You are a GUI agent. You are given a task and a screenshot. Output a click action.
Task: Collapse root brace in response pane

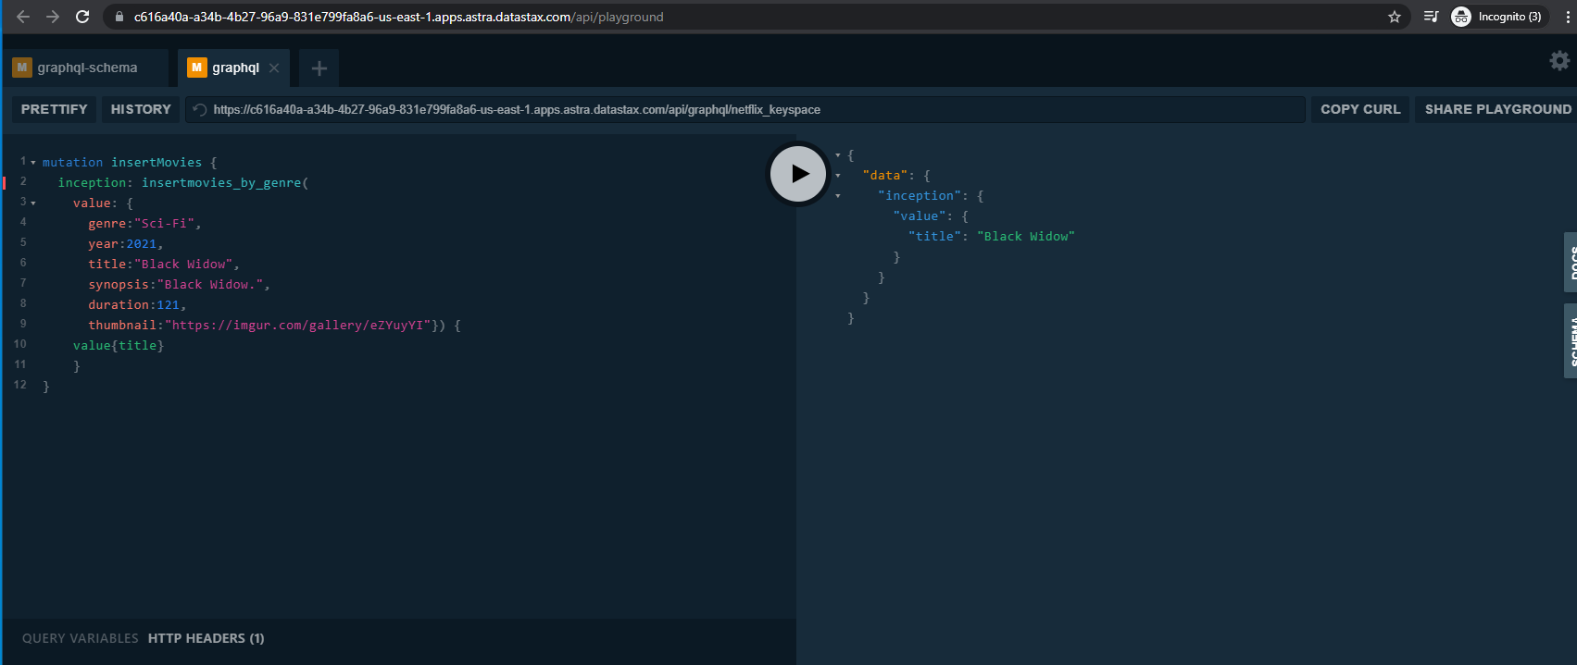pyautogui.click(x=838, y=155)
